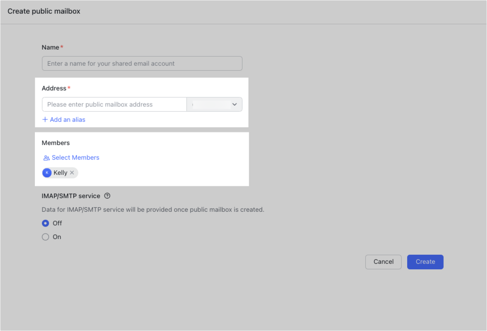Click the "Off" option label text
The image size is (487, 331).
coord(57,223)
